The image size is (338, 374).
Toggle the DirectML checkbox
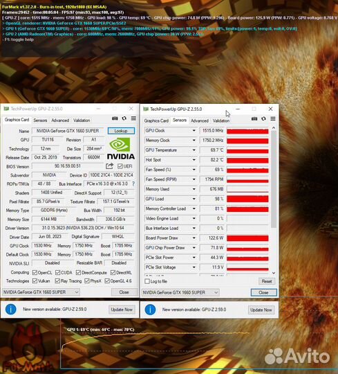click(113, 272)
